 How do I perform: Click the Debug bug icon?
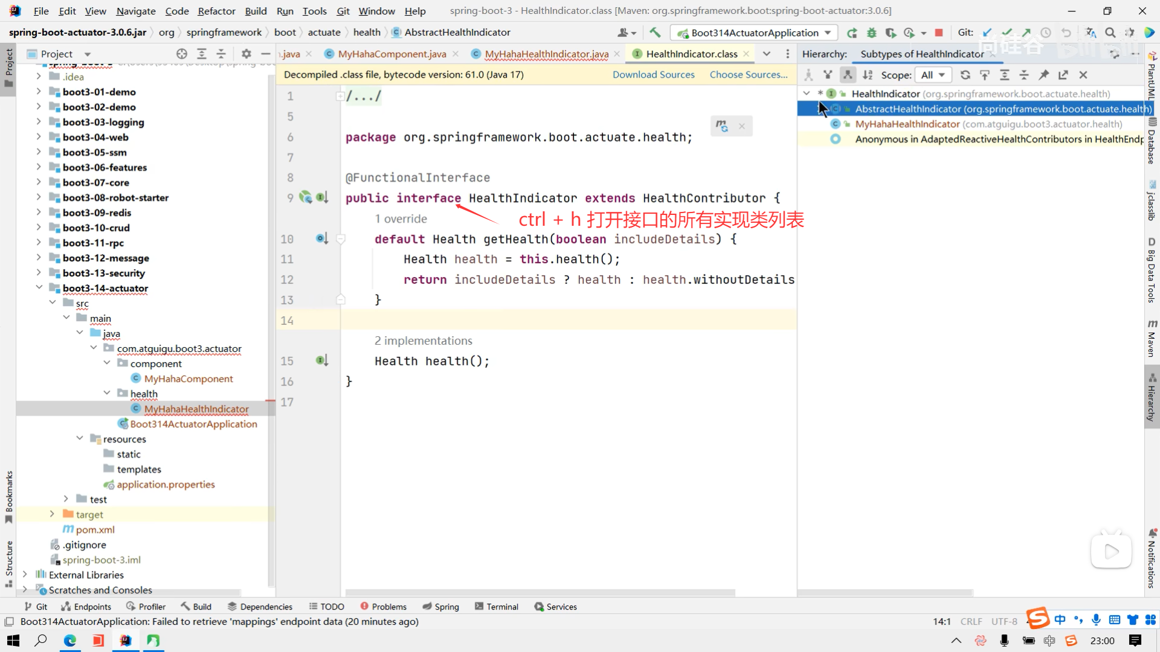tap(871, 33)
